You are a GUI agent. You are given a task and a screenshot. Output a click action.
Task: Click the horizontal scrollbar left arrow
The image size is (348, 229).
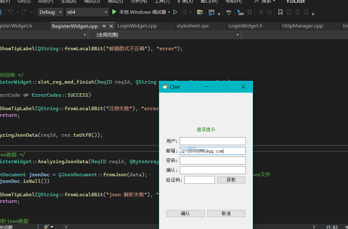pos(66,227)
